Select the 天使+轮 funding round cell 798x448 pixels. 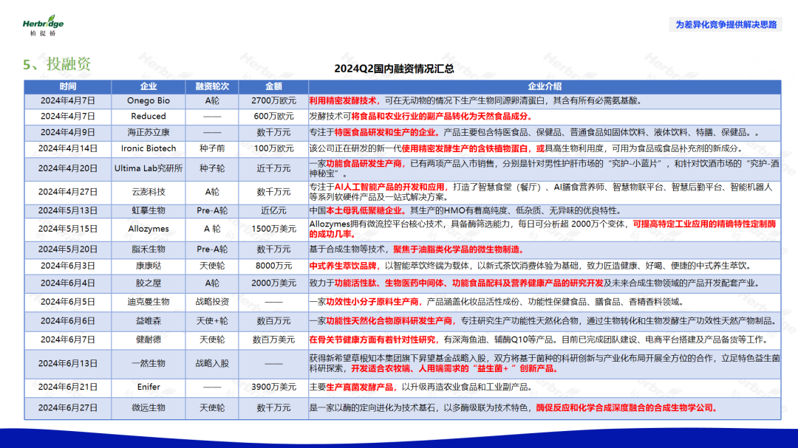[x=212, y=321]
